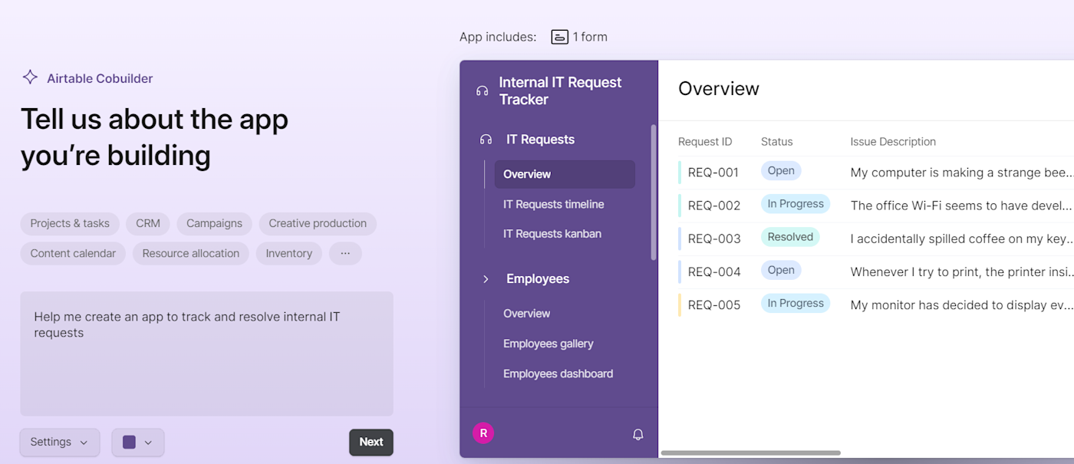Select the REQ-003 row ID
1074x464 pixels.
[x=714, y=239]
